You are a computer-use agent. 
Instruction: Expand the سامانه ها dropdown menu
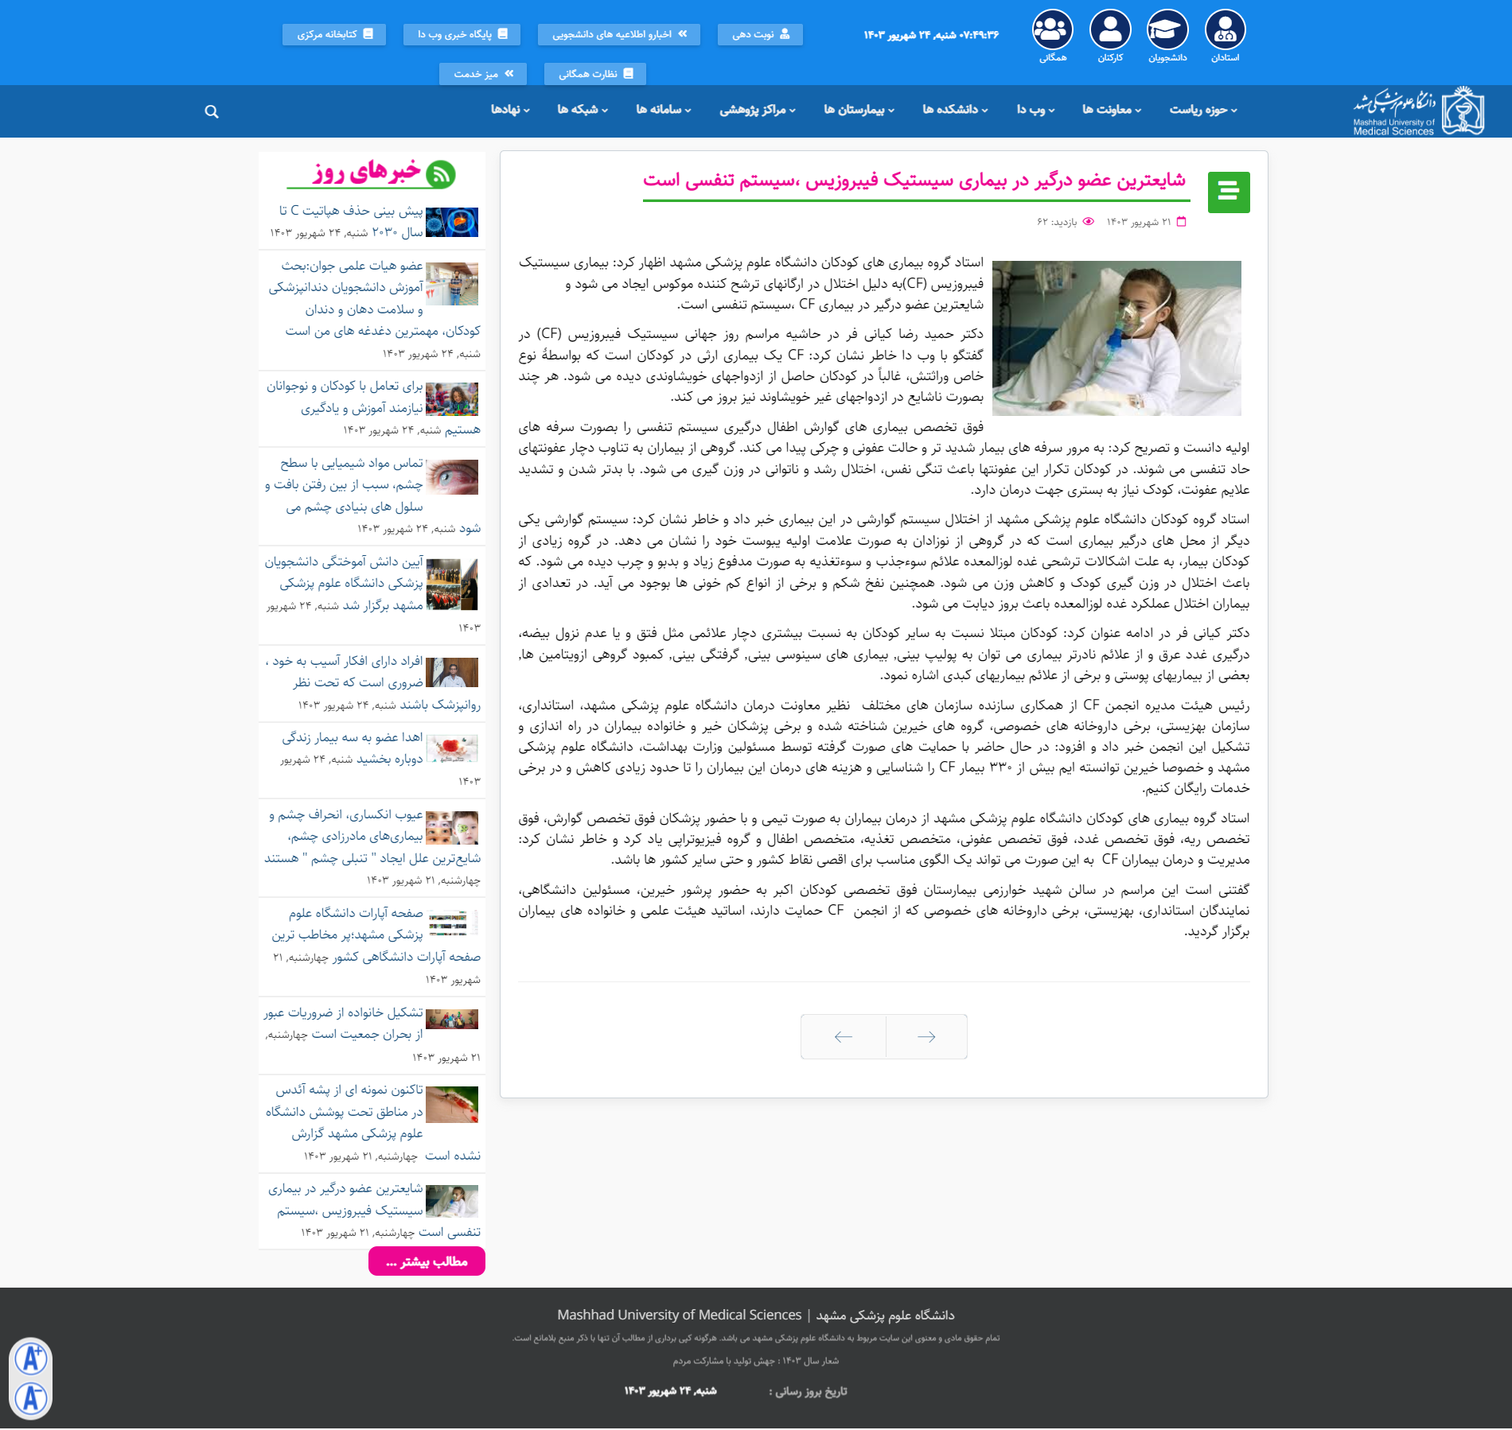click(x=664, y=110)
